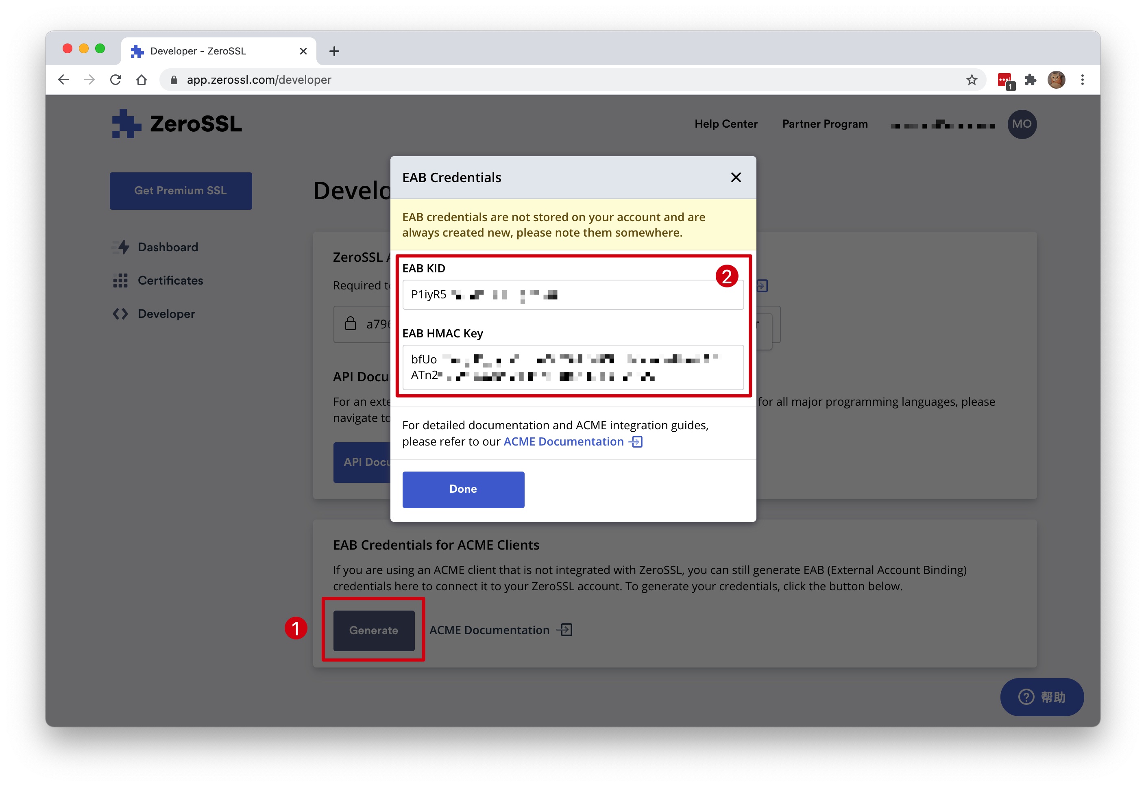This screenshot has width=1146, height=787.
Task: Open the Extensions puzzle icon
Action: pos(1030,80)
